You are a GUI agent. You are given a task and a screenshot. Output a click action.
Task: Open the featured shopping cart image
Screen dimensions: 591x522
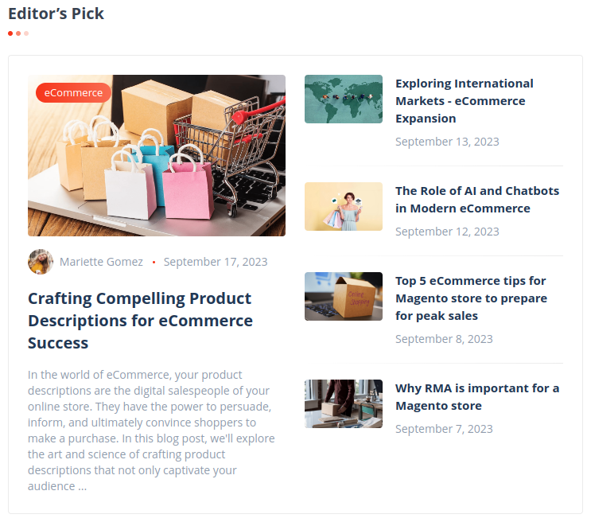157,155
